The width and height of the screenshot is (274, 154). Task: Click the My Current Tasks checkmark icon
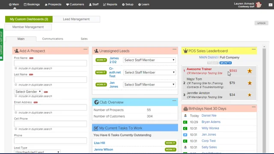coord(96,128)
